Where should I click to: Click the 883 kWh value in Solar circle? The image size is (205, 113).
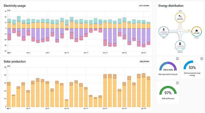point(180,19)
